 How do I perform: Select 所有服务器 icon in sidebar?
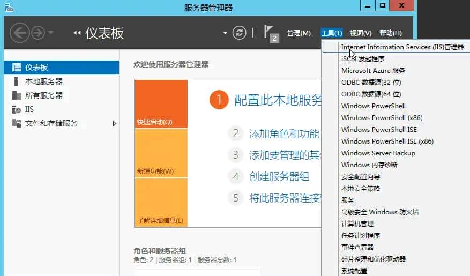point(17,95)
